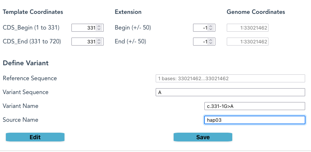Screen dimensions: 311x152
Task: Click into the Variant Sequence field
Action: [x=230, y=92]
